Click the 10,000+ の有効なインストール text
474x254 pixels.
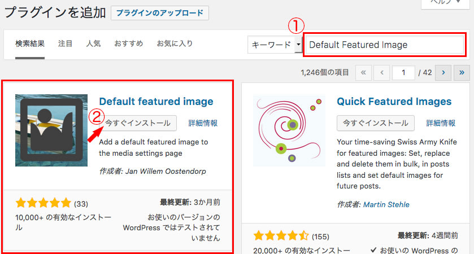click(x=63, y=222)
